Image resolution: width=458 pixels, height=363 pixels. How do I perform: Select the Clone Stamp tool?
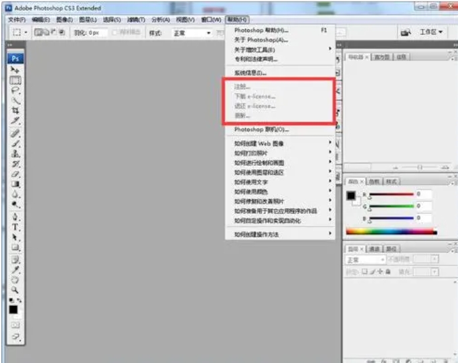coord(15,153)
